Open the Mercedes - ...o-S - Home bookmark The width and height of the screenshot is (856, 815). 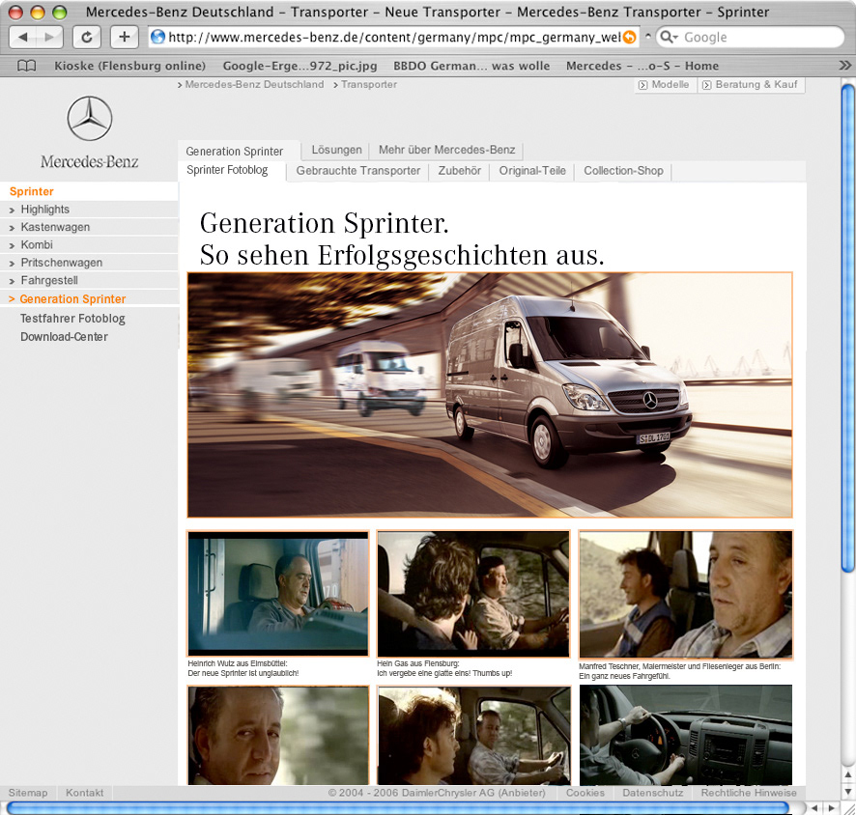tap(642, 66)
